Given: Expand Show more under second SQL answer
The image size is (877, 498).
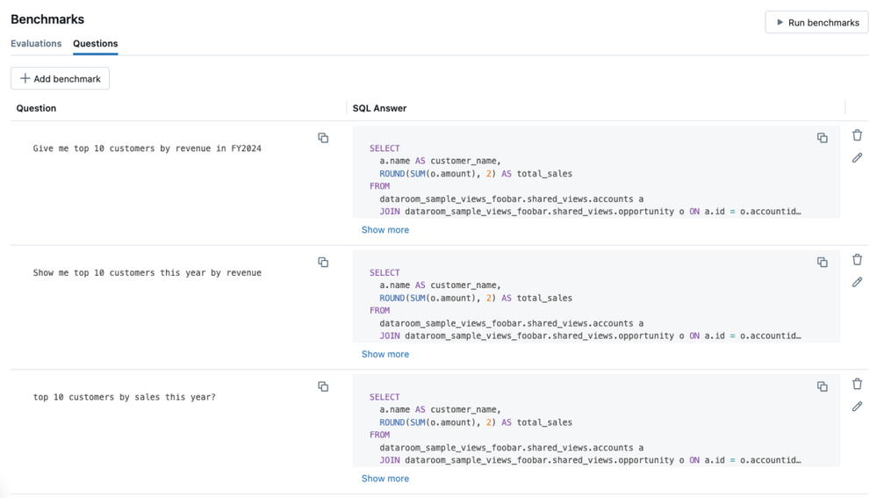Looking at the screenshot, I should (385, 354).
